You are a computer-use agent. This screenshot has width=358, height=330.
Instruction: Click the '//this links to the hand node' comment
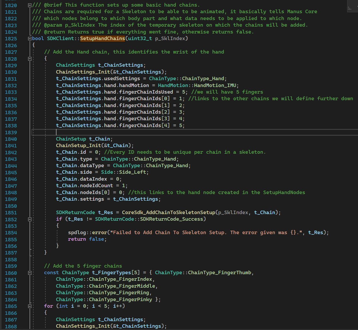[x=216, y=192]
